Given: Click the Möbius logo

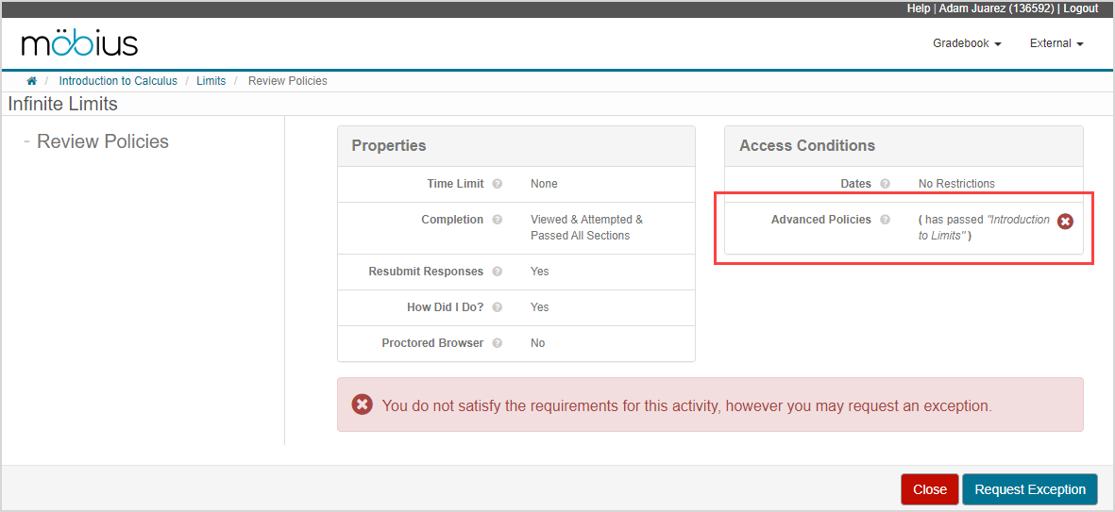Looking at the screenshot, I should (79, 43).
